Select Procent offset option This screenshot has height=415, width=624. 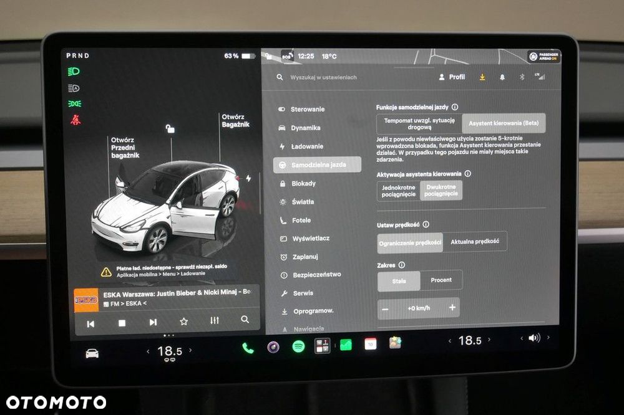click(x=441, y=280)
